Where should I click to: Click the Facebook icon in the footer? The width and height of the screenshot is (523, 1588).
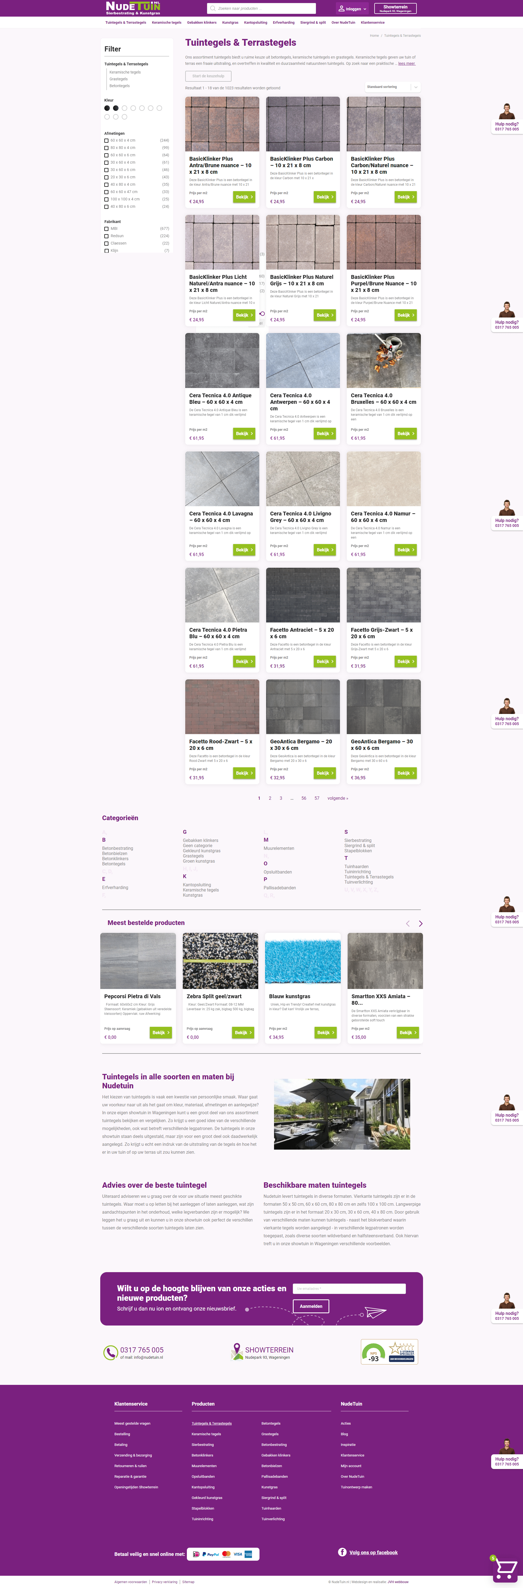[x=342, y=1552]
